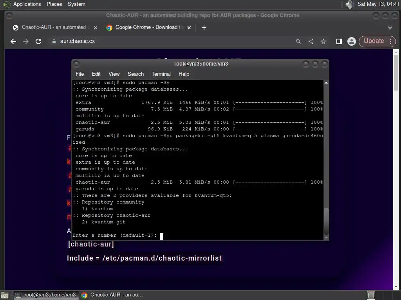The width and height of the screenshot is (401, 300).
Task: Close the Chaotic-AUR tab
Action: [x=96, y=28]
